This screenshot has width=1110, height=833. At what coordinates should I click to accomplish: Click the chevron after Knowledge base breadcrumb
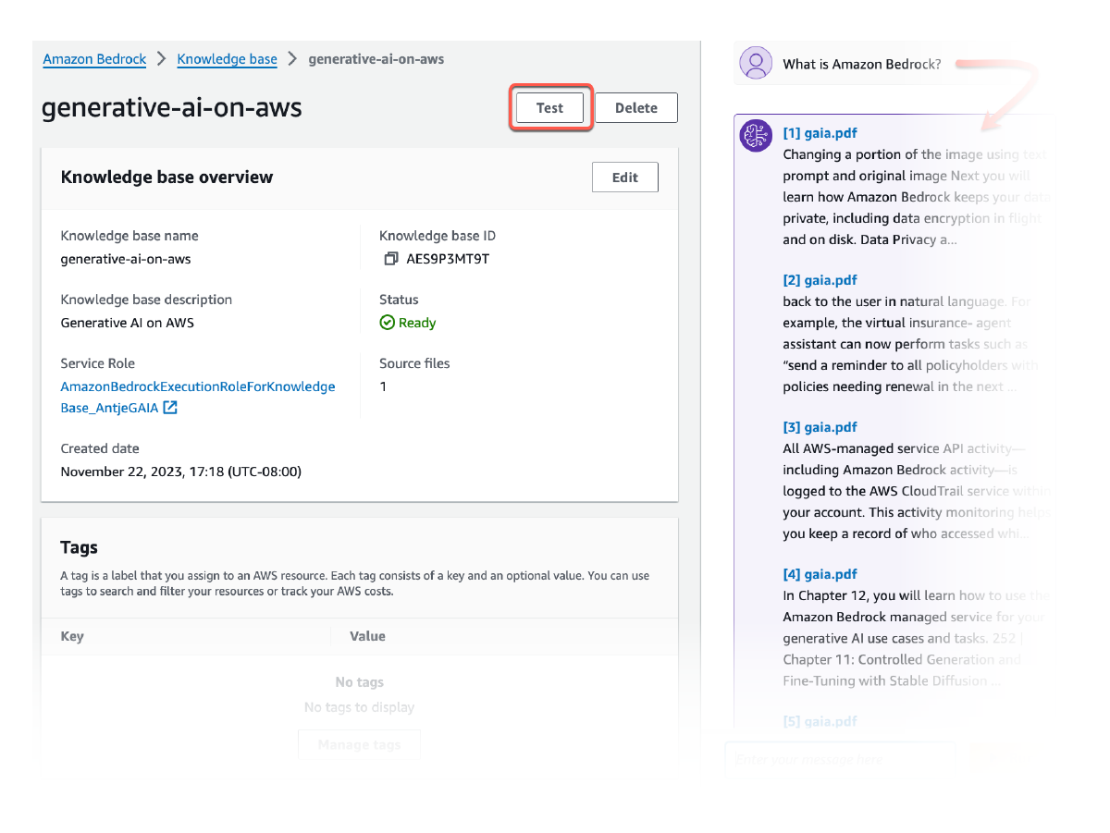click(292, 59)
